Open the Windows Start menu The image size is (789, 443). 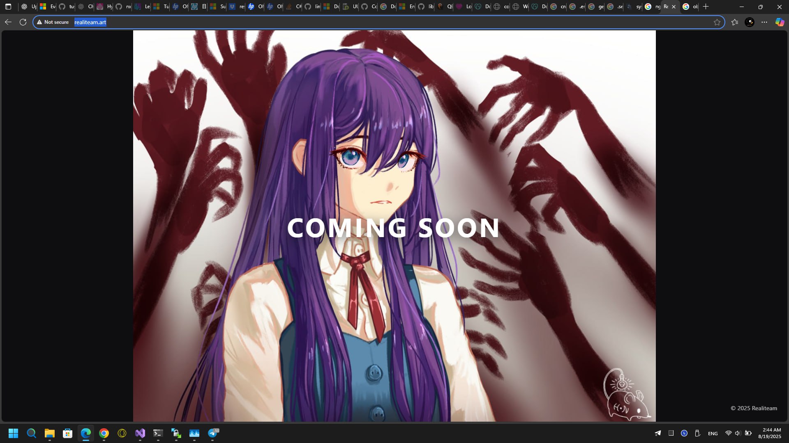pos(14,433)
